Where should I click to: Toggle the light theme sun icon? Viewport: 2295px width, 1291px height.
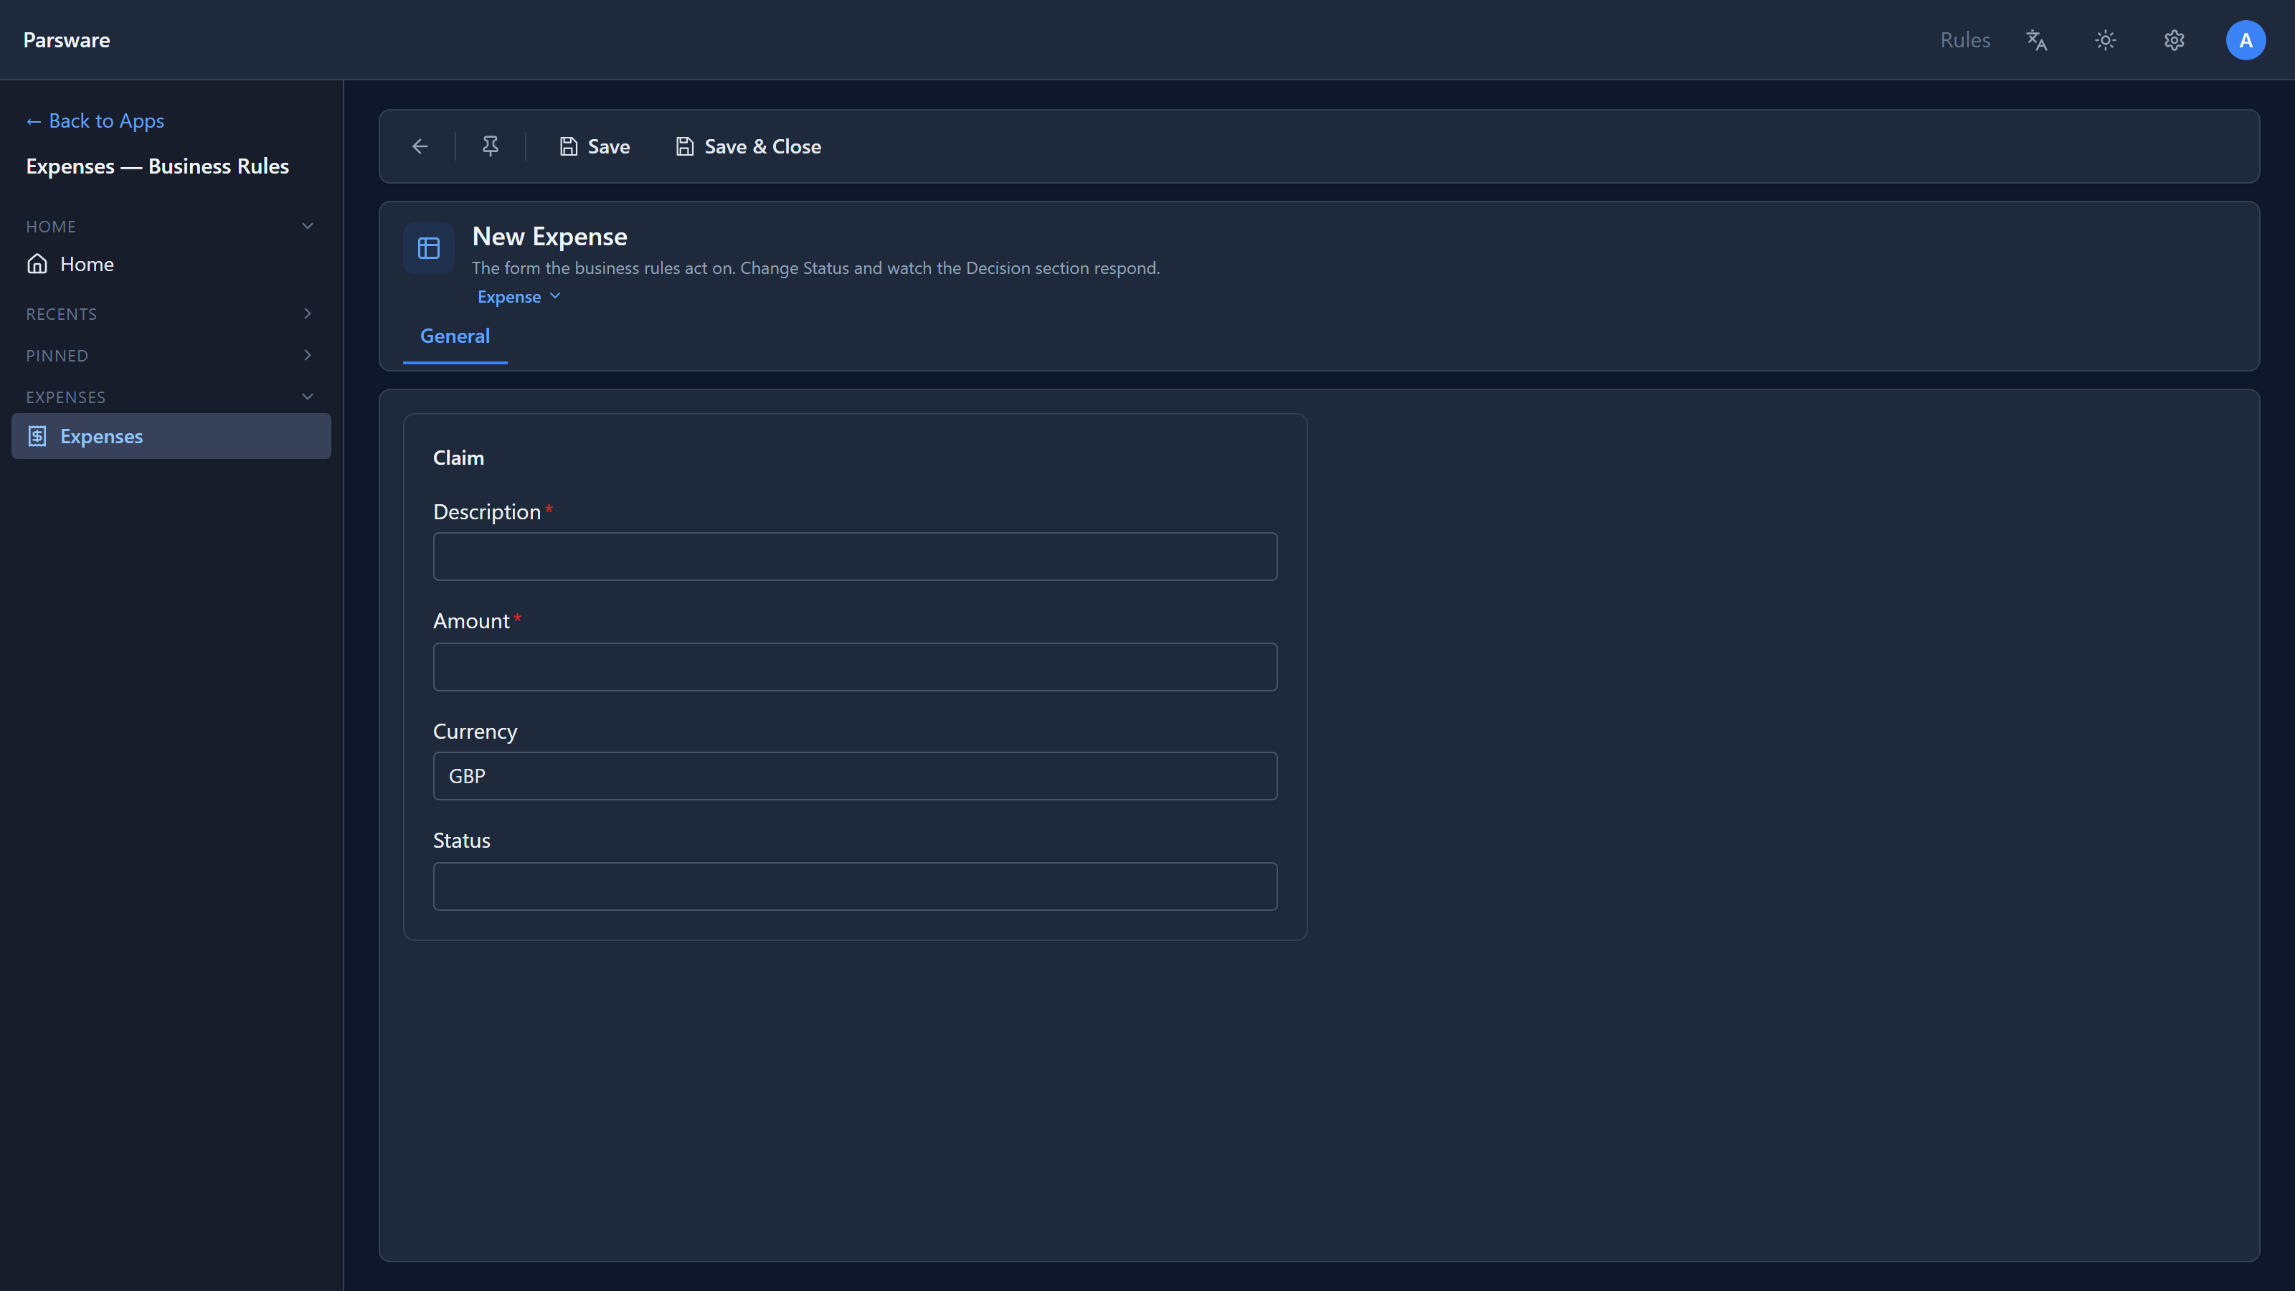tap(2105, 40)
